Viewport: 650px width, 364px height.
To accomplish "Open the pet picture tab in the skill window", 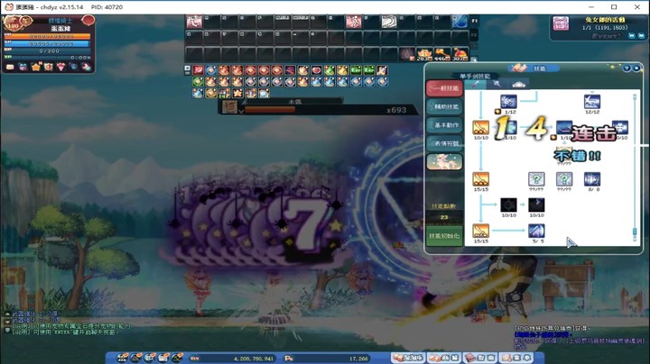I will click(444, 162).
